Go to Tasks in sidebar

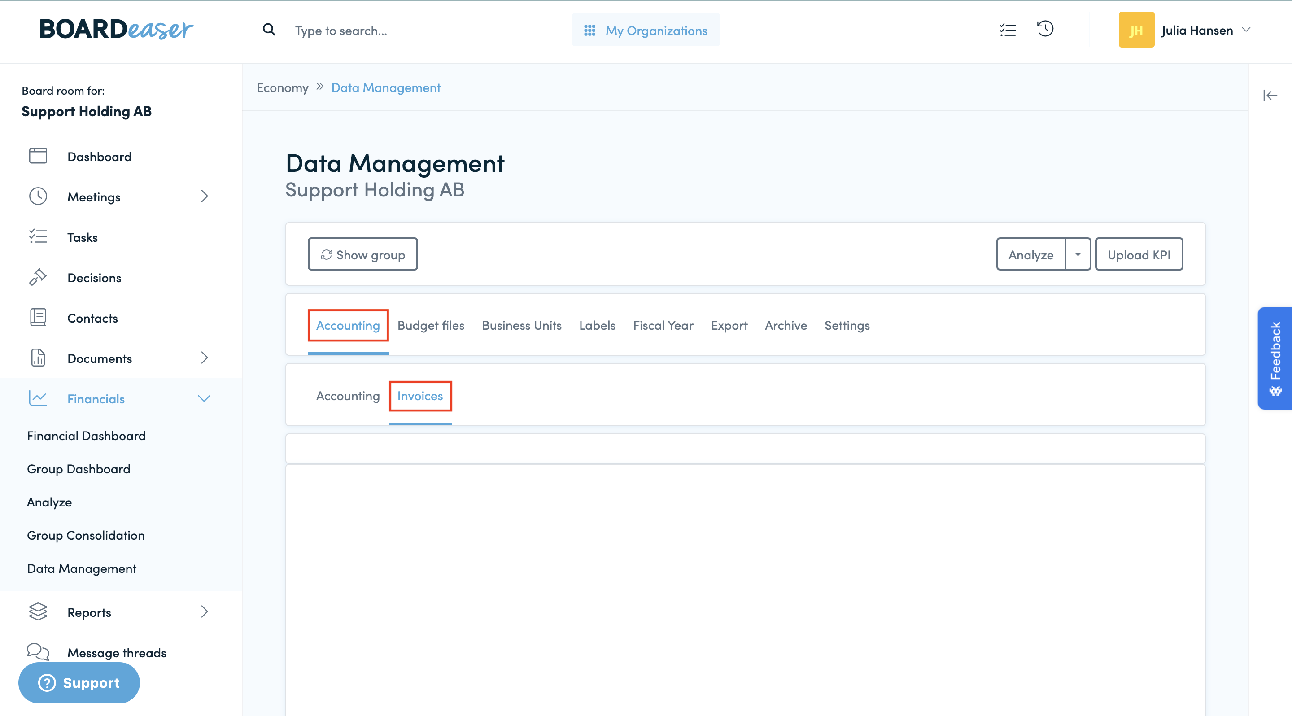pyautogui.click(x=82, y=237)
